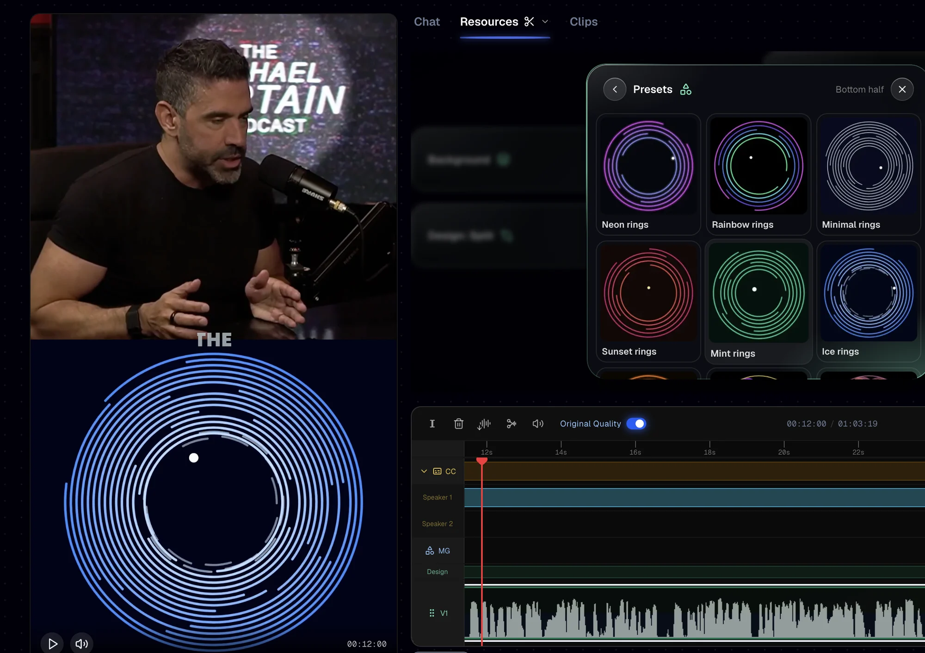The image size is (925, 653).
Task: Select the Sunset rings preset
Action: (x=648, y=301)
